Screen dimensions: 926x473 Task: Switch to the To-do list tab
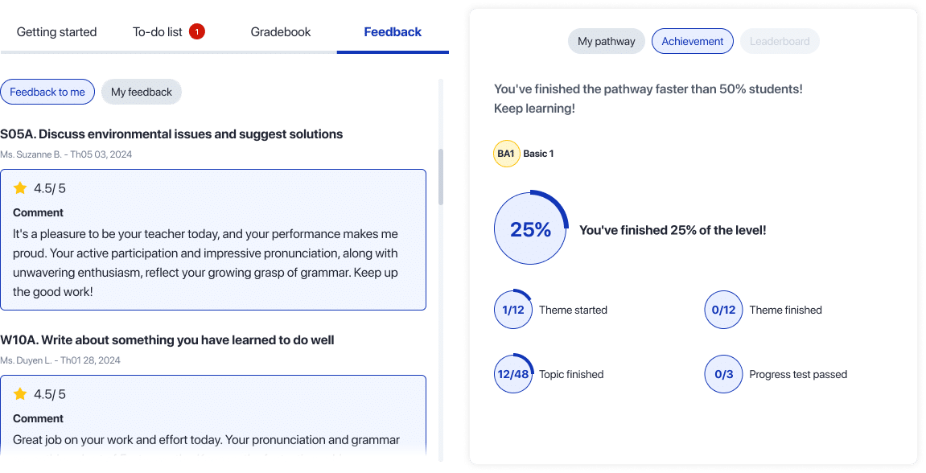point(158,32)
